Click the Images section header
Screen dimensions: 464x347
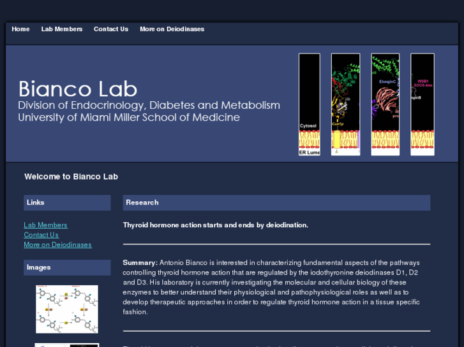[67, 267]
